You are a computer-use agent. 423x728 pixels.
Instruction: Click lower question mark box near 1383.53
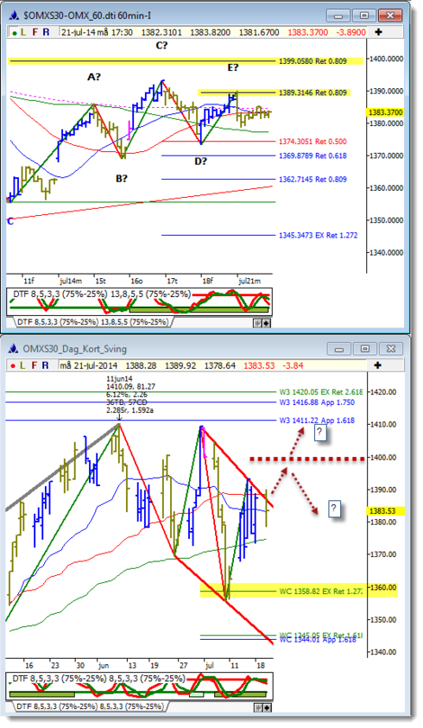click(x=333, y=509)
